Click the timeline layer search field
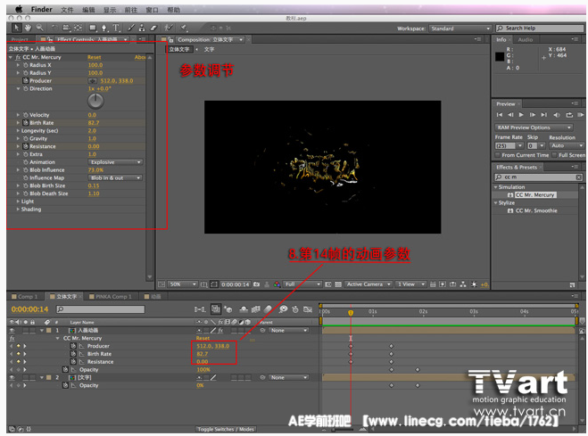Image resolution: width=588 pixels, height=436 pixels. [100, 309]
